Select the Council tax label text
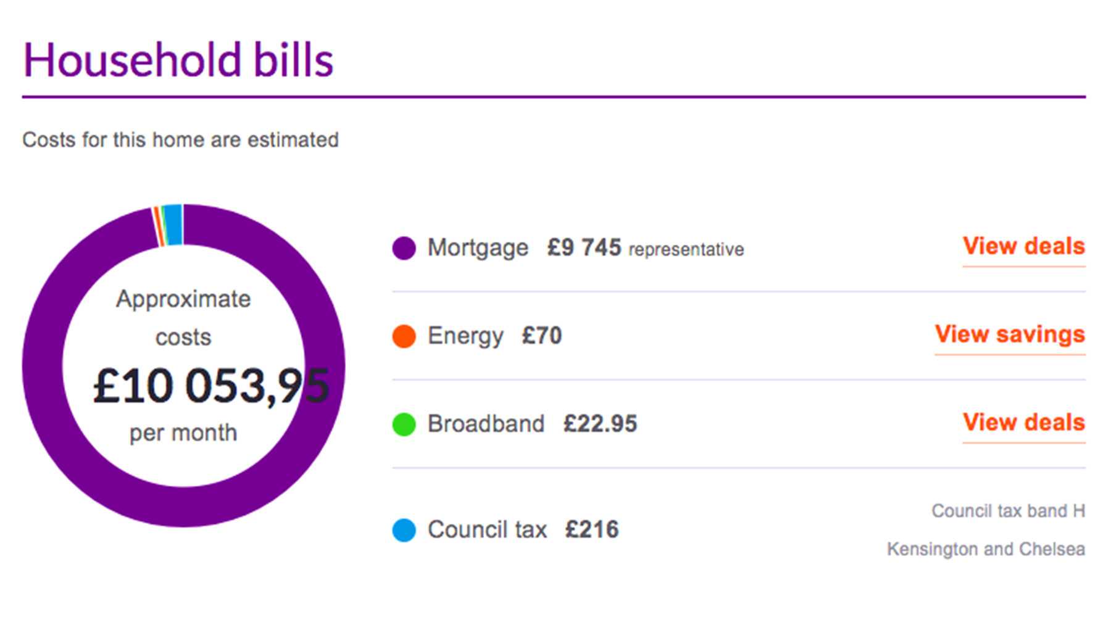The width and height of the screenshot is (1111, 617). point(487,530)
